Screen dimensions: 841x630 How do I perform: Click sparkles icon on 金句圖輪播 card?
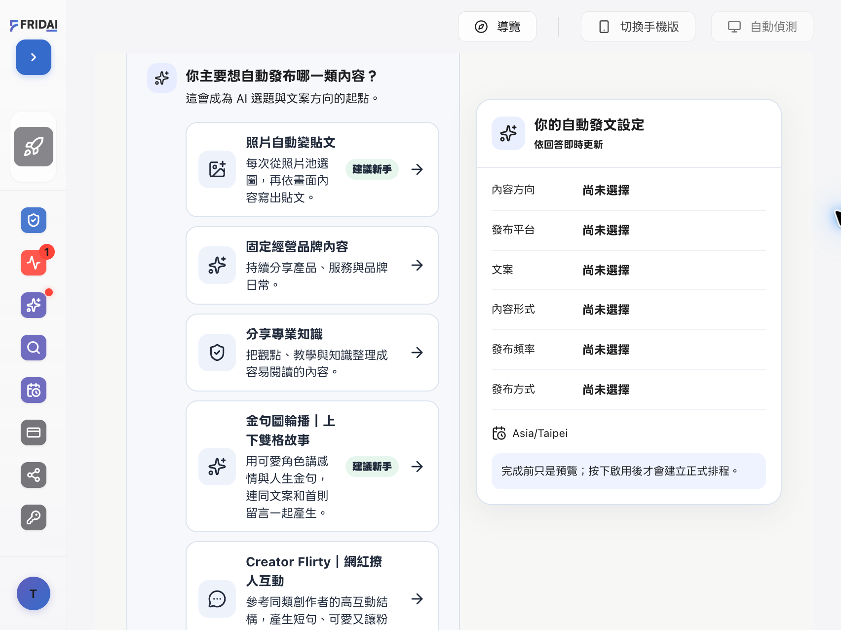pyautogui.click(x=217, y=467)
